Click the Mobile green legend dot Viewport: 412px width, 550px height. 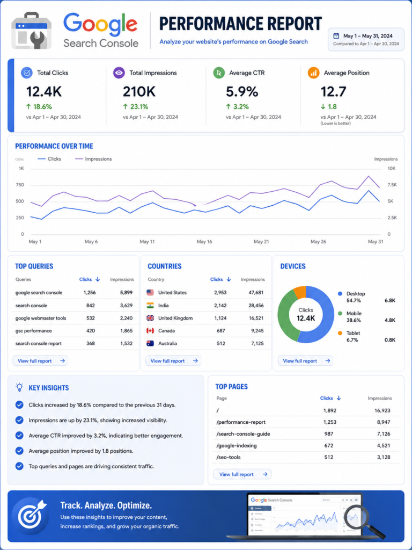[340, 313]
